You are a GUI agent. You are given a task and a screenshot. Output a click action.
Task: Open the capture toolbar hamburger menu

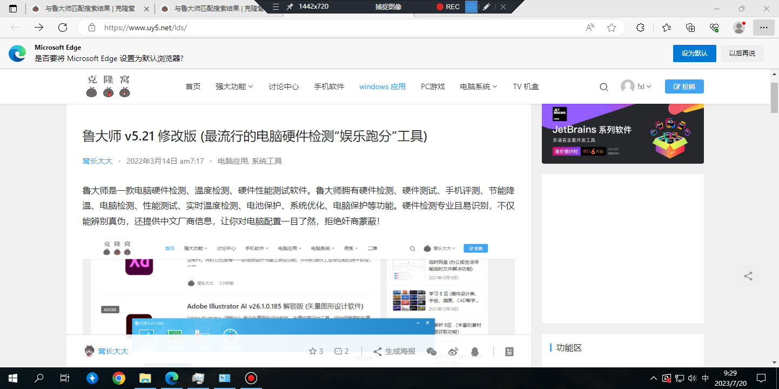(276, 6)
